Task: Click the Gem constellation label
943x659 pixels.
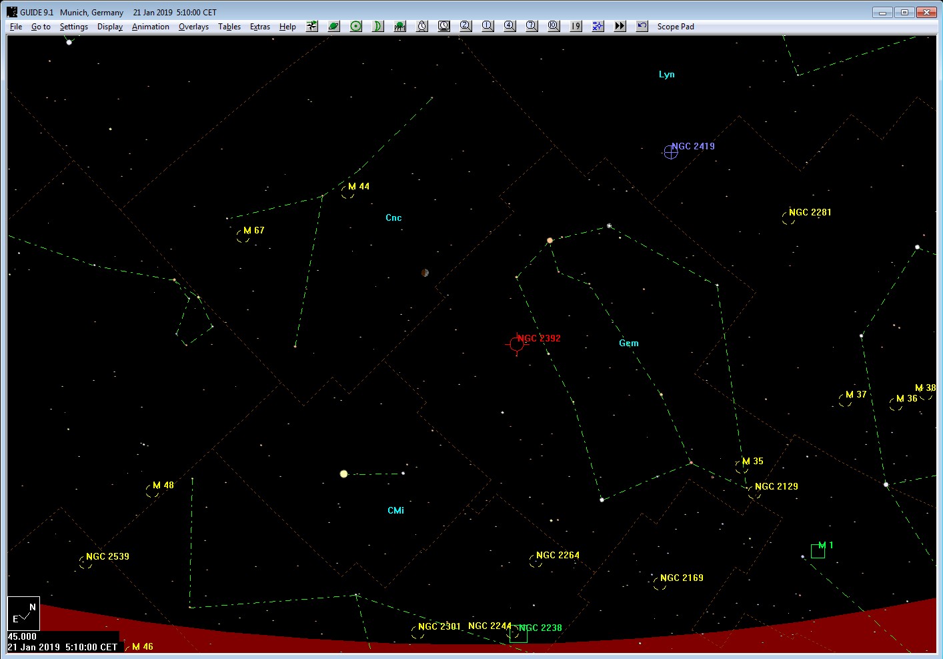Action: (629, 343)
